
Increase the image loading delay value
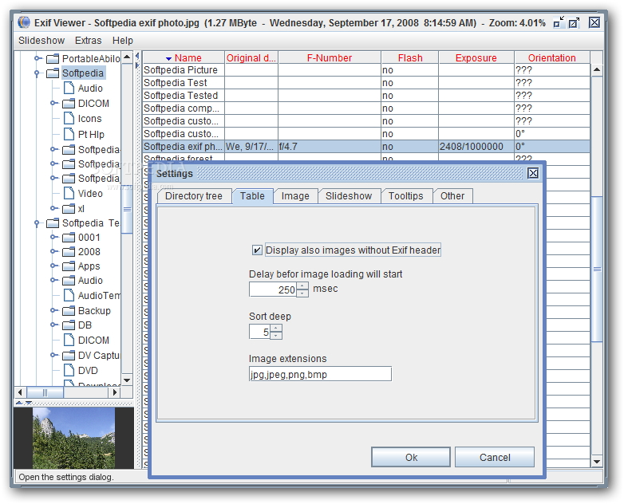coord(302,285)
